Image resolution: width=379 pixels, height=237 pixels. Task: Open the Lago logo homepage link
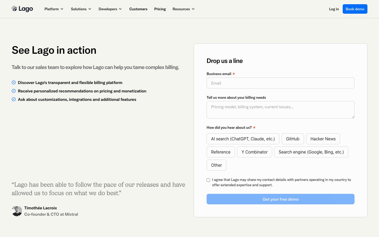tap(22, 9)
